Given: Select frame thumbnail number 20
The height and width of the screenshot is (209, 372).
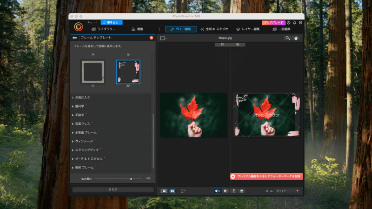Looking at the screenshot, I should [128, 72].
